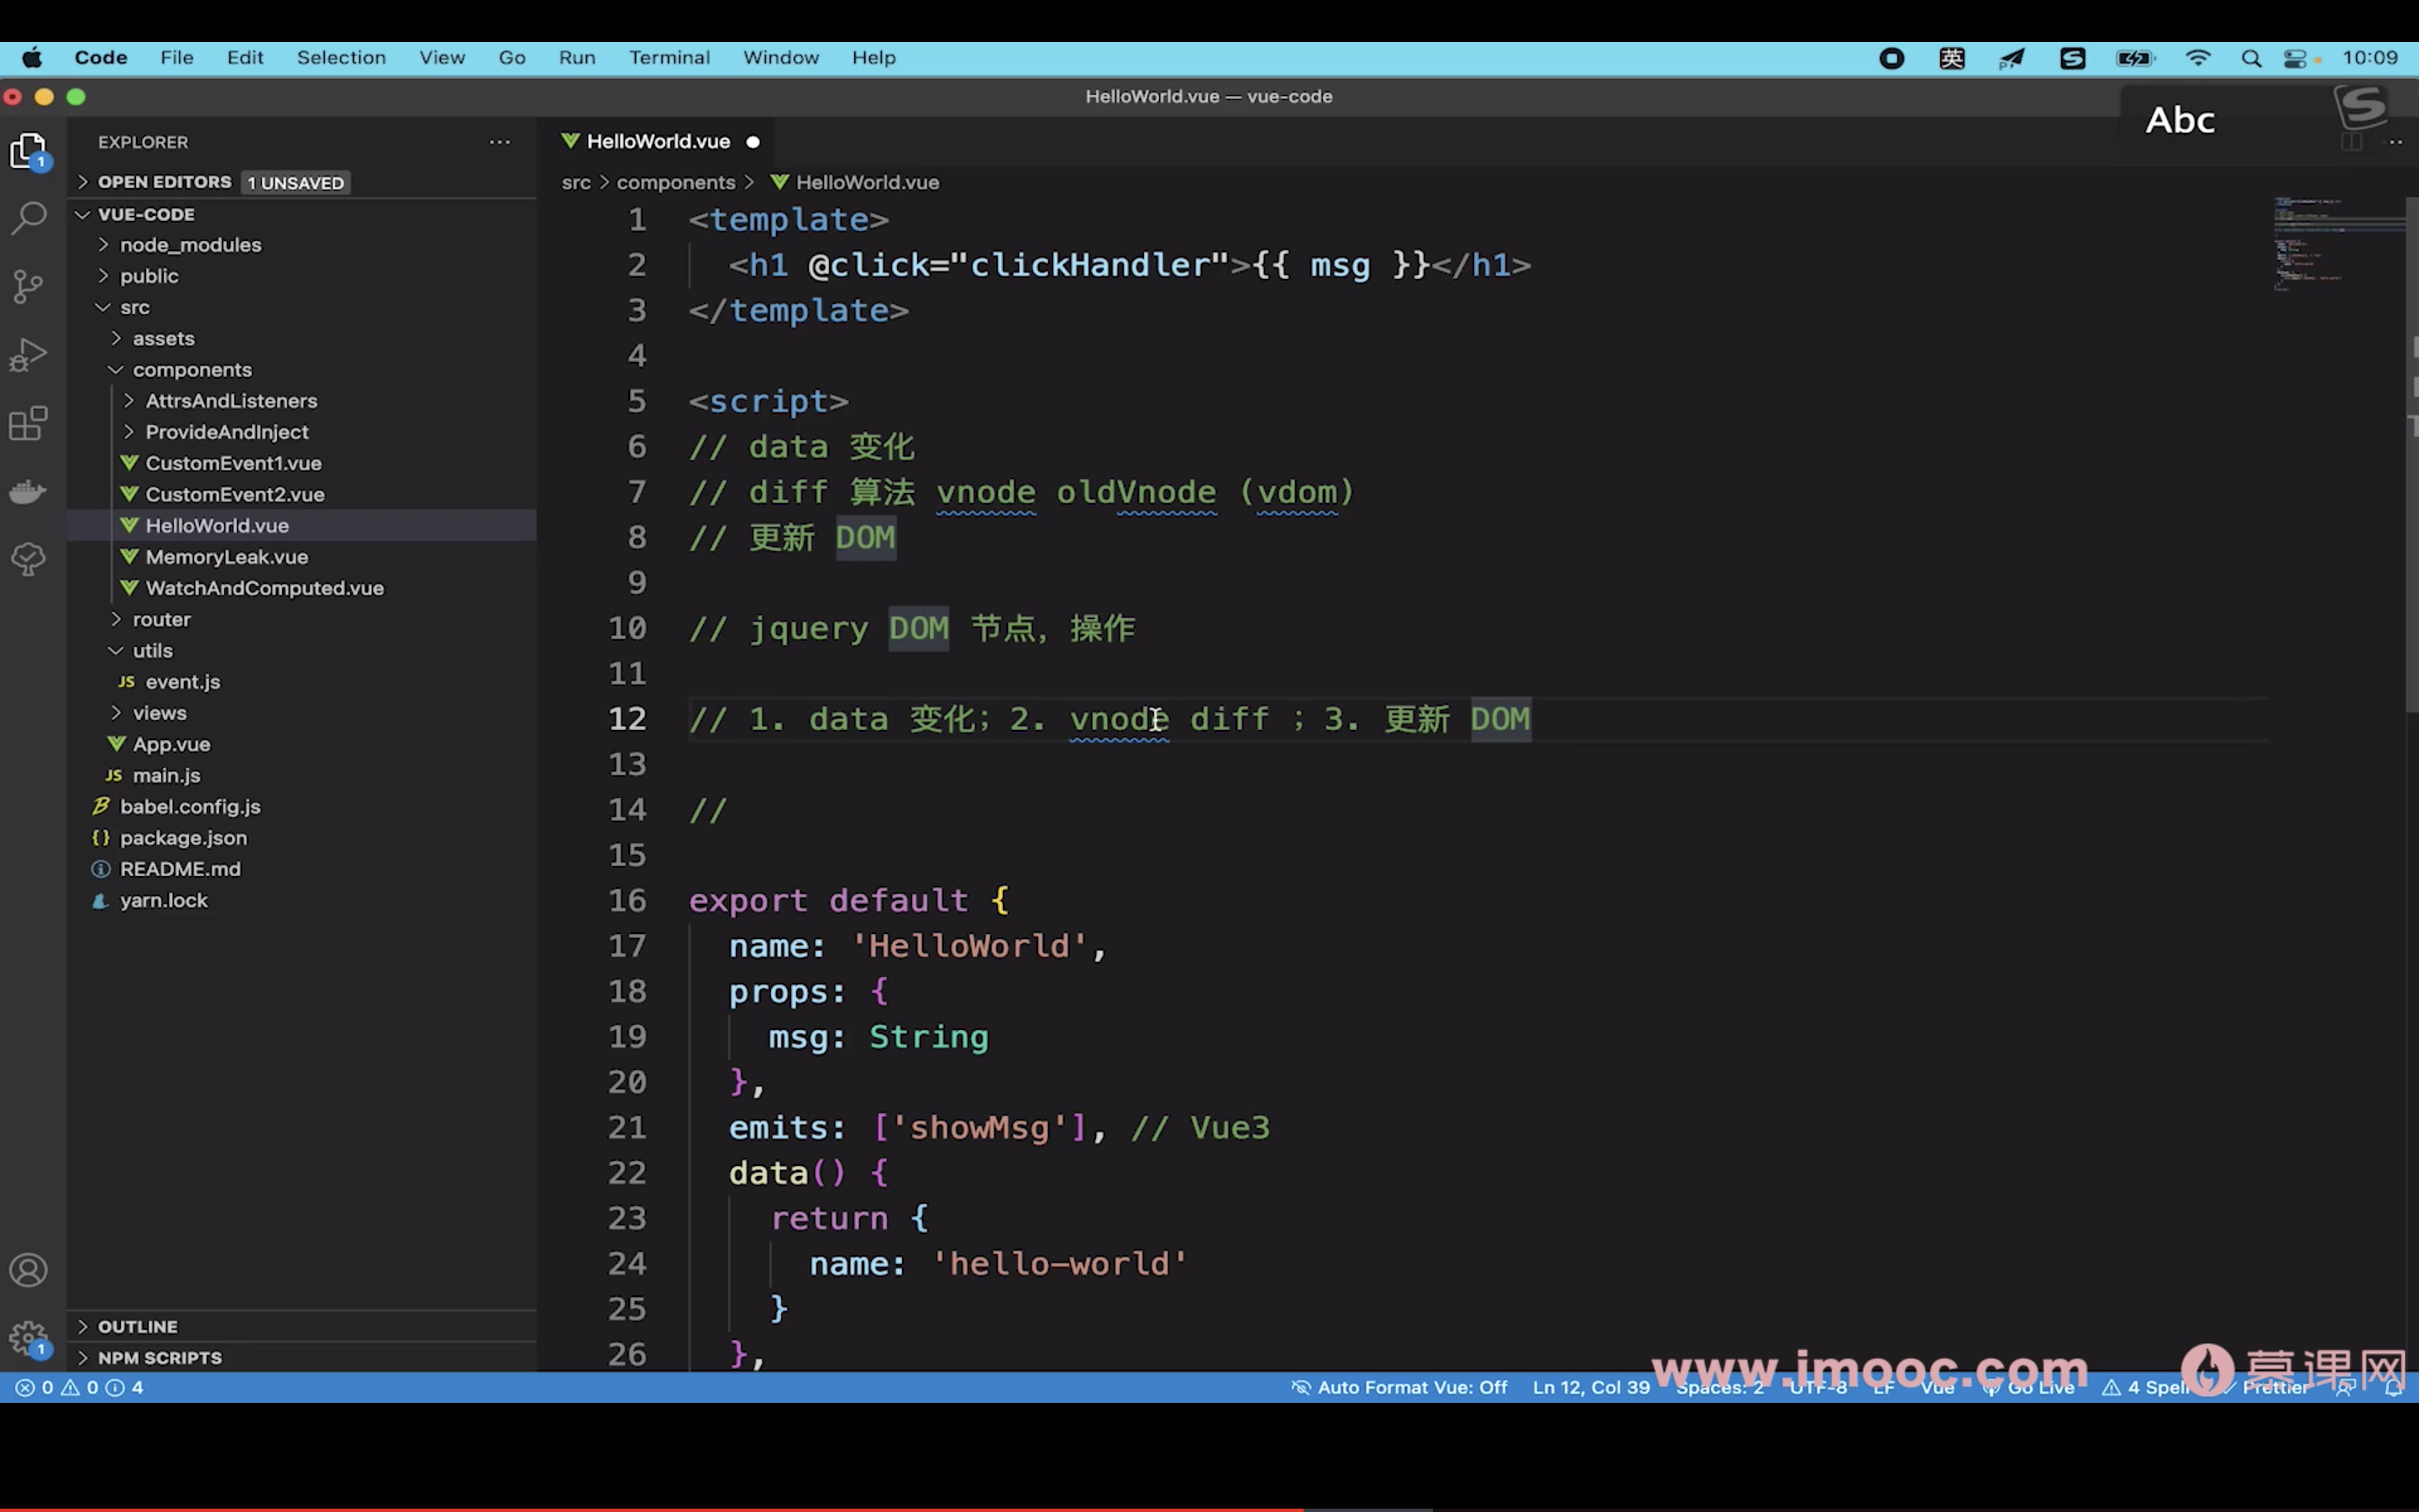Toggle Go Live server in status bar
2419x1512 pixels.
click(x=2029, y=1387)
